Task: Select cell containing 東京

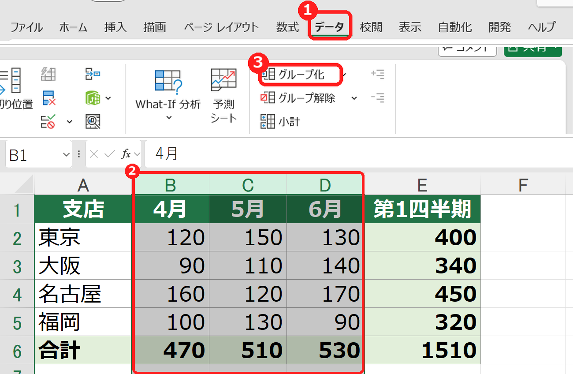Action: pos(83,237)
